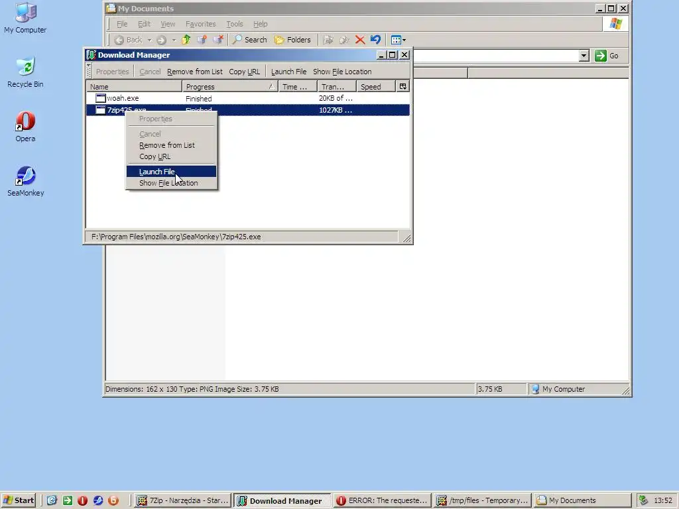
Task: Click the Forward button in My Documents
Action: click(x=162, y=40)
